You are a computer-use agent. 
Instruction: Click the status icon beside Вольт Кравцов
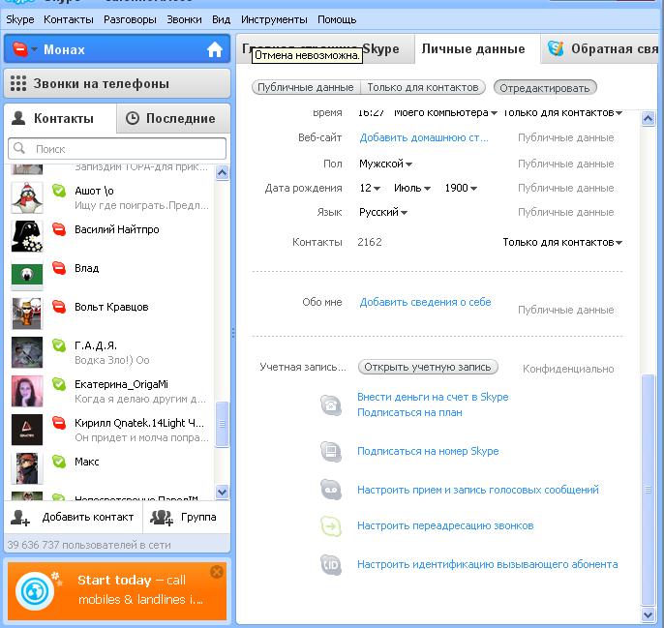(59, 307)
